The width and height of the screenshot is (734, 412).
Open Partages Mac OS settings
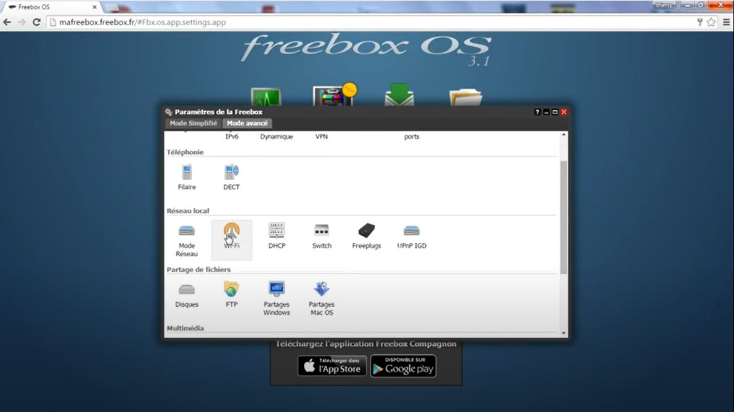tap(322, 298)
